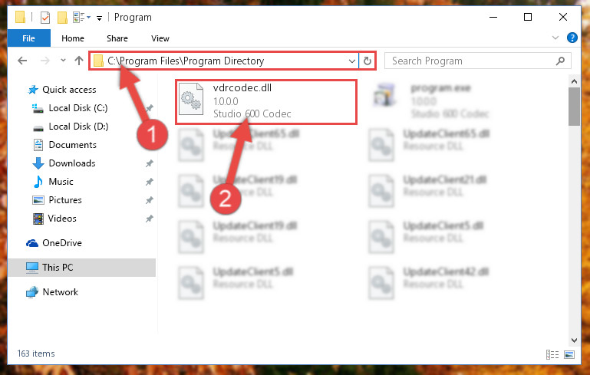
Task: Click the Properties icon in title bar
Action: click(45, 18)
